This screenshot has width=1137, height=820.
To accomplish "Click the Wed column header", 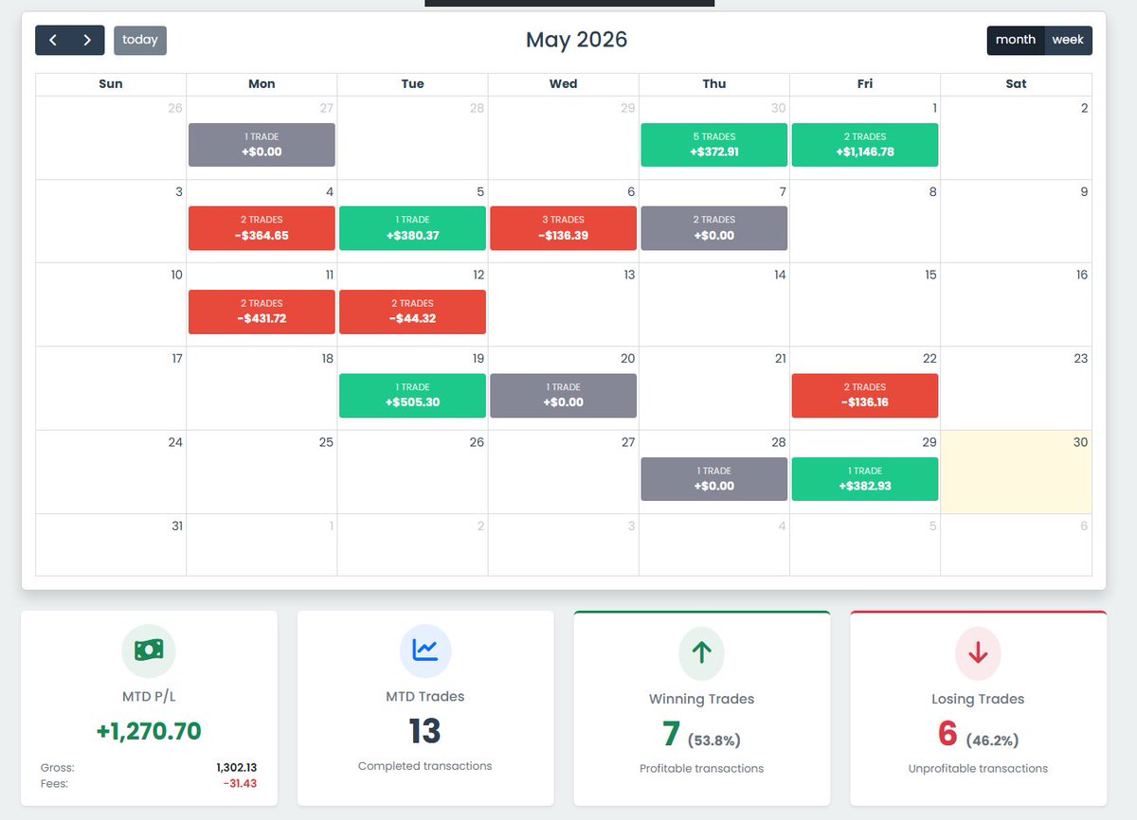I will point(564,83).
